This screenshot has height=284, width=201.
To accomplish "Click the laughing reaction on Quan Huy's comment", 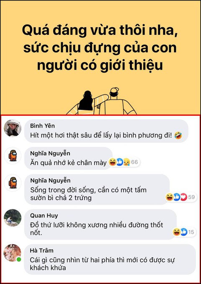I will (x=177, y=232).
